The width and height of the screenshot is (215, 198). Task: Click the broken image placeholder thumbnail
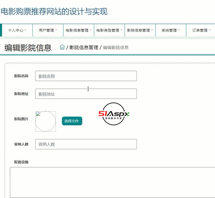tap(46, 121)
